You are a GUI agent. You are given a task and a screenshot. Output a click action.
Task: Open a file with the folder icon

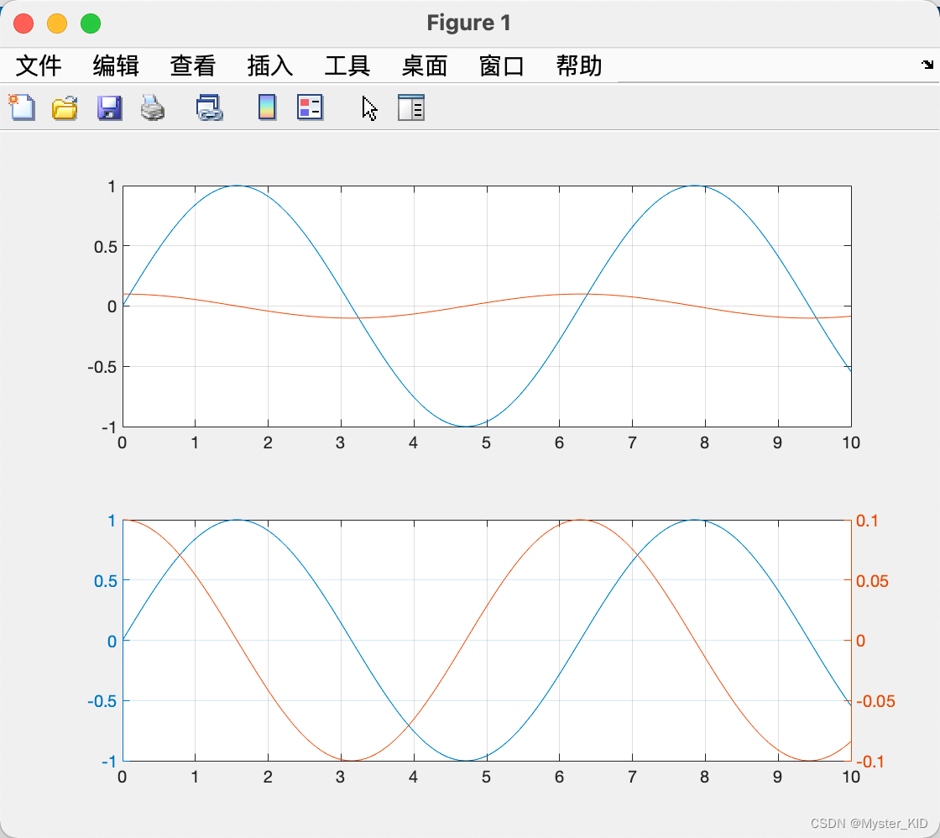(x=65, y=107)
